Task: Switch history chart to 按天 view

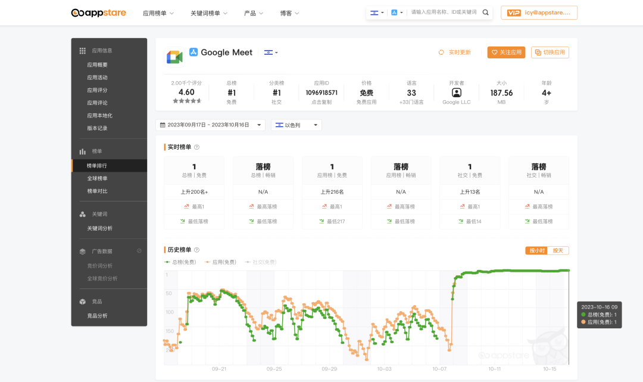Action: pos(558,250)
